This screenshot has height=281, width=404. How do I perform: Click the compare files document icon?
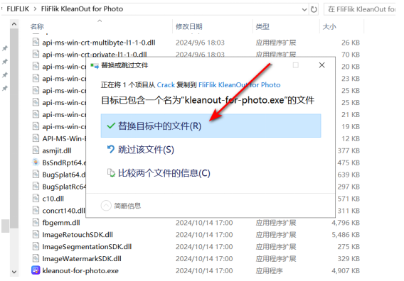tap(111, 172)
